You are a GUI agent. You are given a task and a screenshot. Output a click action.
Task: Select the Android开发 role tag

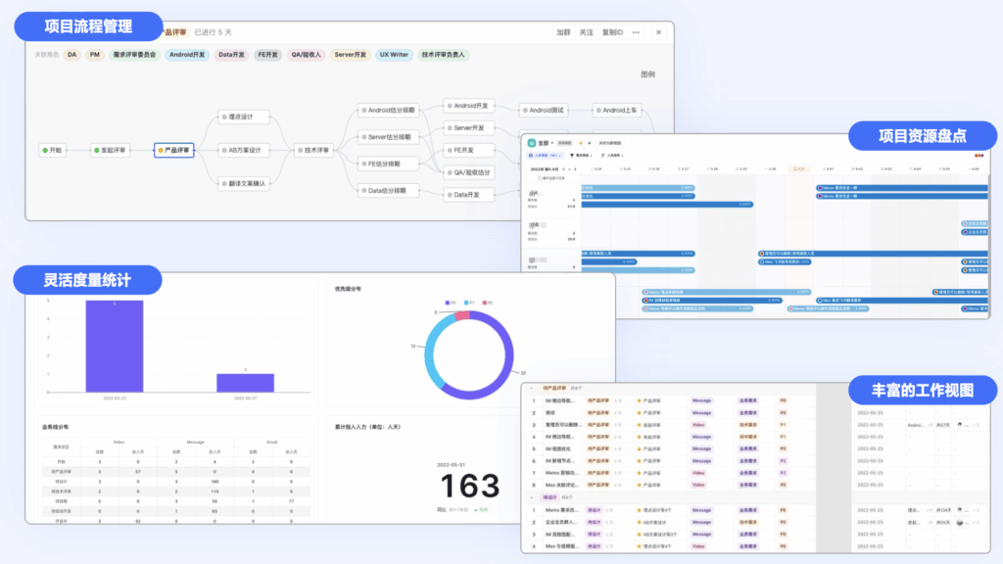pyautogui.click(x=186, y=55)
